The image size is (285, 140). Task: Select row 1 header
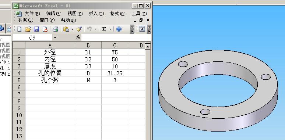[19, 52]
